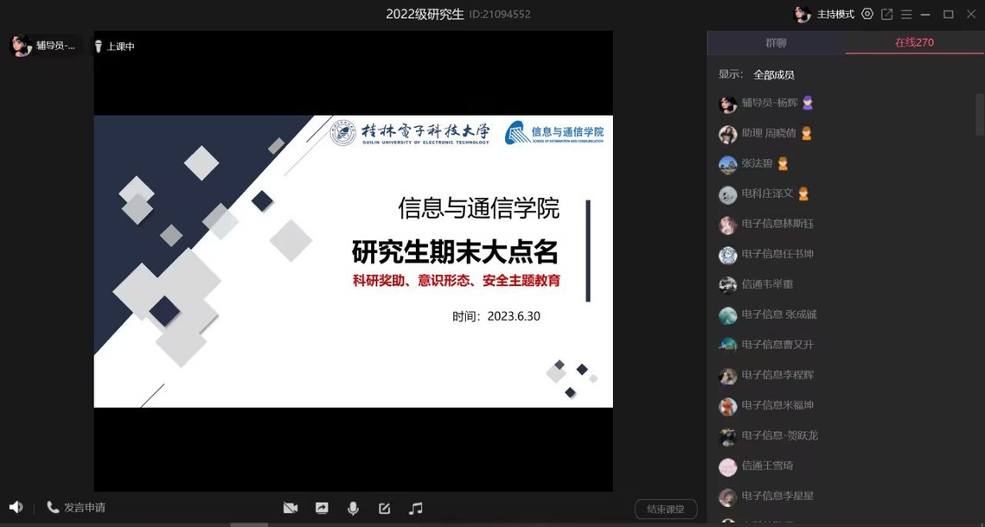985x527 pixels.
Task: Click the avatar of 张法碧
Action: pyautogui.click(x=727, y=164)
